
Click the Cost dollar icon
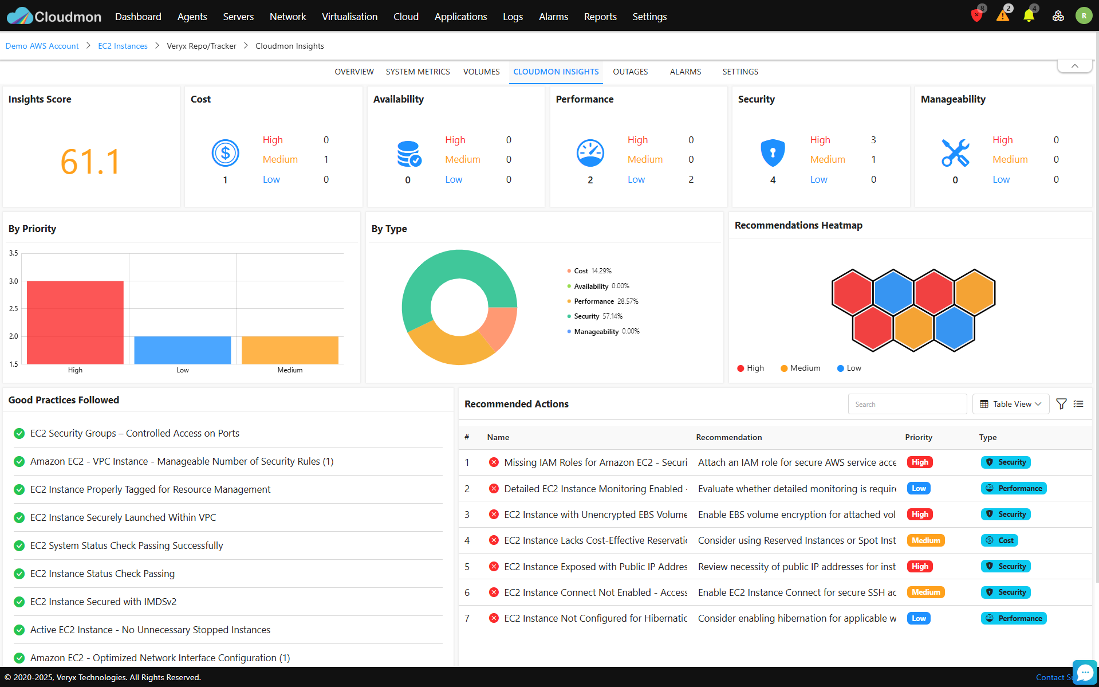(x=225, y=153)
